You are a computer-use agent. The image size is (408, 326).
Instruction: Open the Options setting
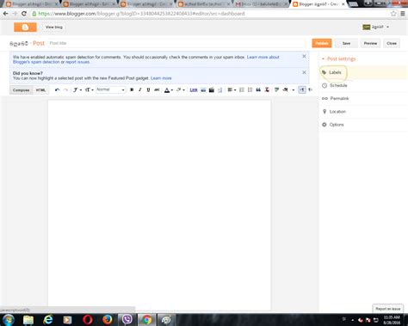[x=364, y=125]
